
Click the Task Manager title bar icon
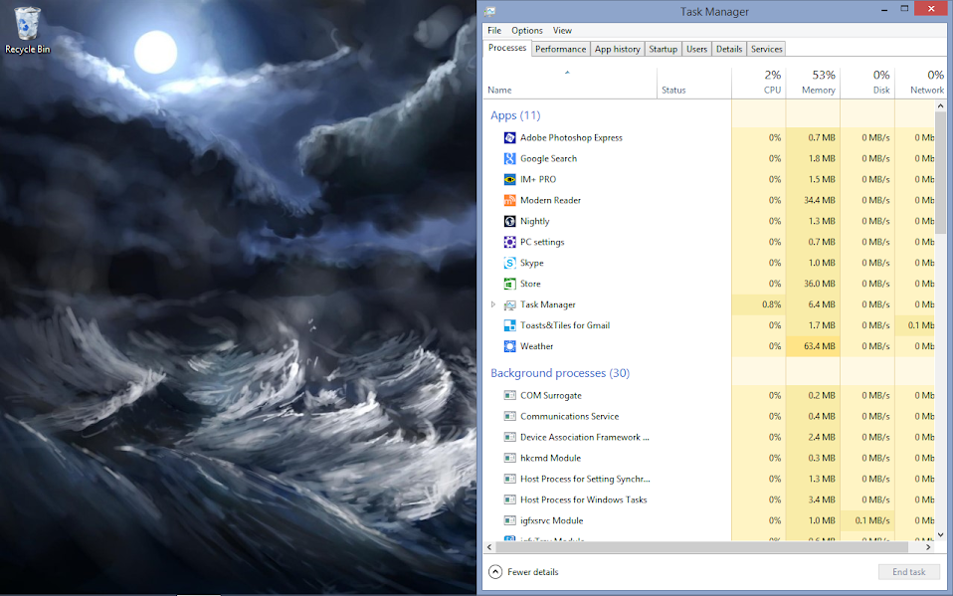tap(490, 11)
